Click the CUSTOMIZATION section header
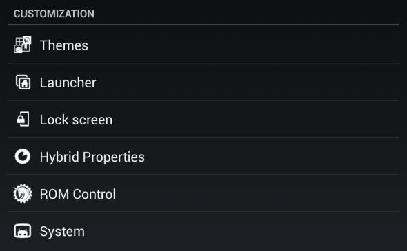Image resolution: width=407 pixels, height=251 pixels. (54, 14)
